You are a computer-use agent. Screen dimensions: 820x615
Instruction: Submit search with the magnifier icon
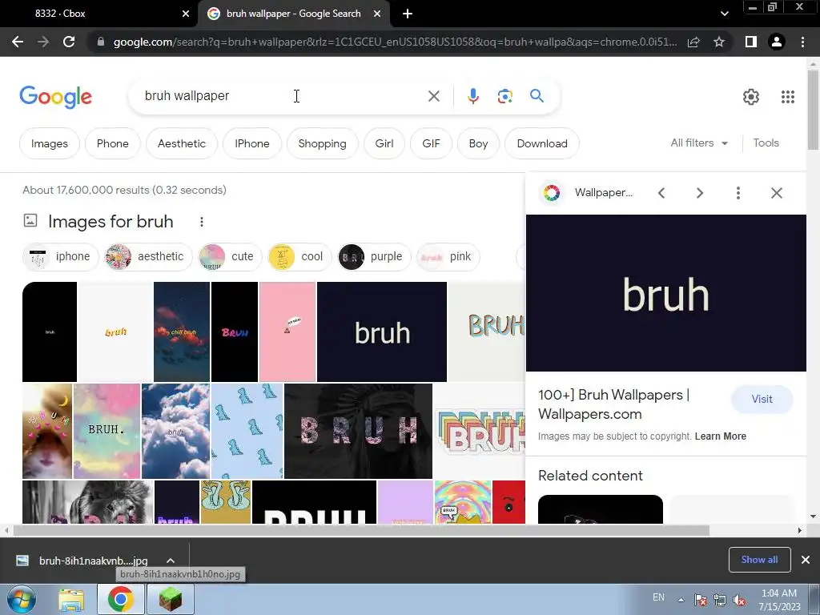[537, 96]
